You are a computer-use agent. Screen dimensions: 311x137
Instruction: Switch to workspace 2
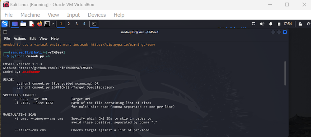click(x=69, y=24)
